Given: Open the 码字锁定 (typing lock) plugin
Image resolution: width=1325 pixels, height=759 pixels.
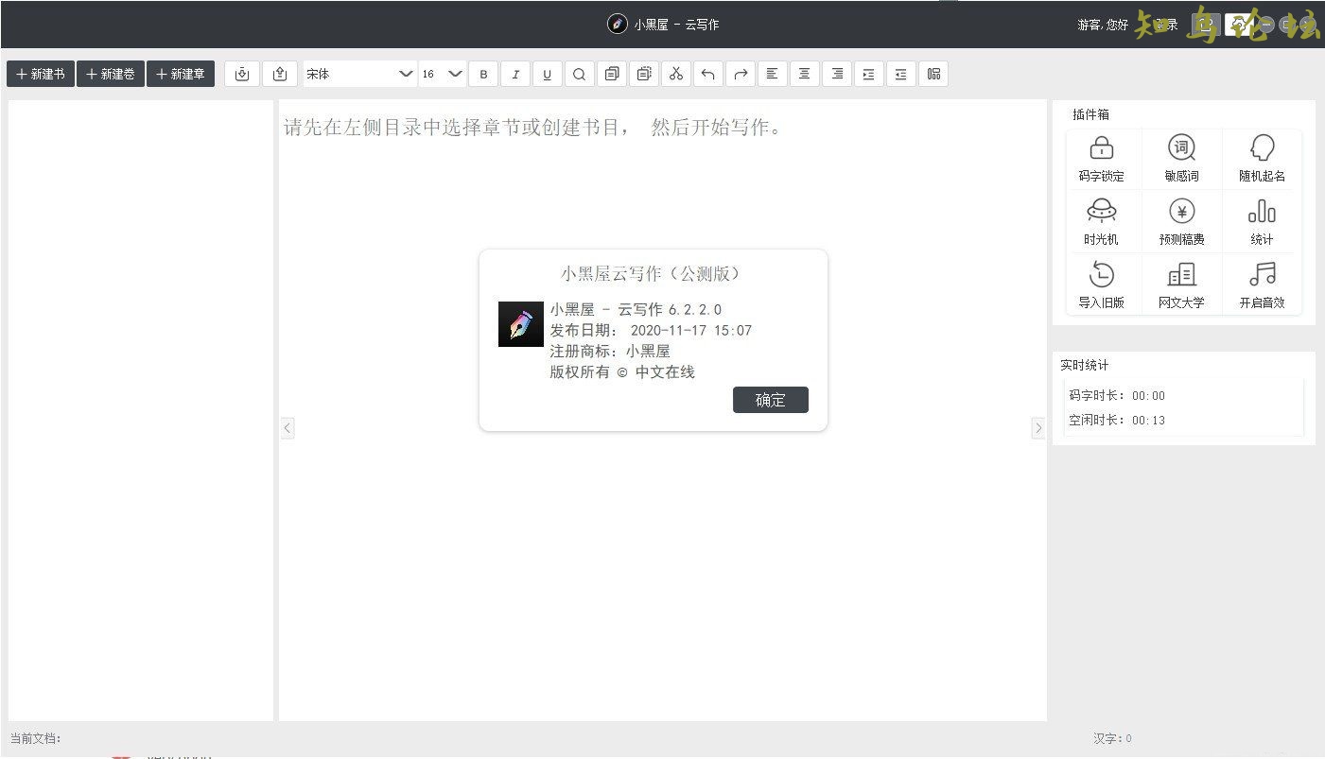Looking at the screenshot, I should click(1102, 158).
